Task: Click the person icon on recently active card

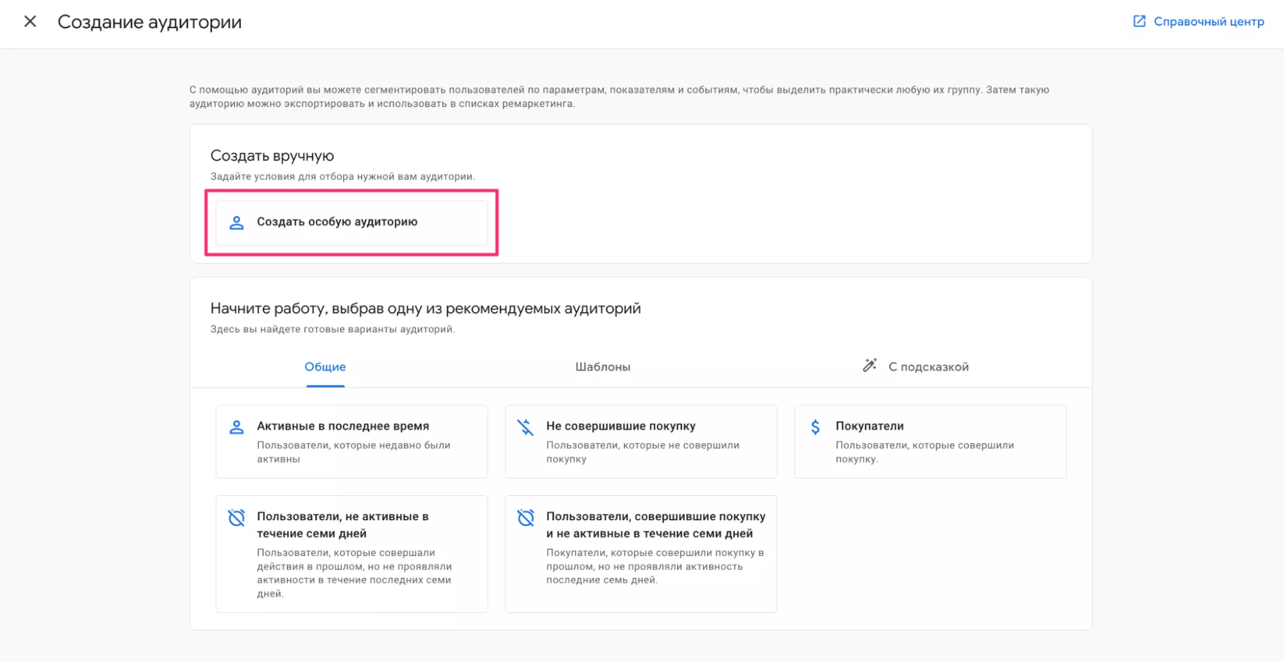Action: pyautogui.click(x=236, y=427)
